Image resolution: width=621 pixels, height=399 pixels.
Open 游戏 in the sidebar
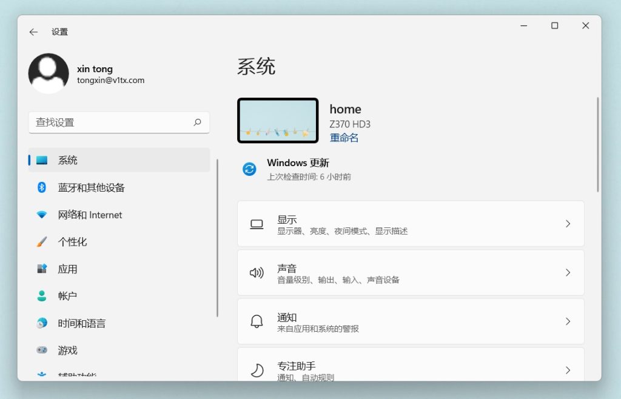[119, 350]
